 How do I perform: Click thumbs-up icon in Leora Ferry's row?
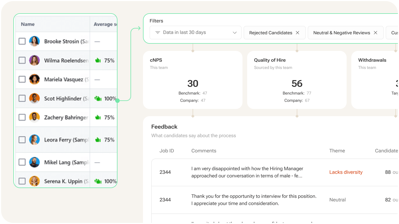click(x=98, y=140)
